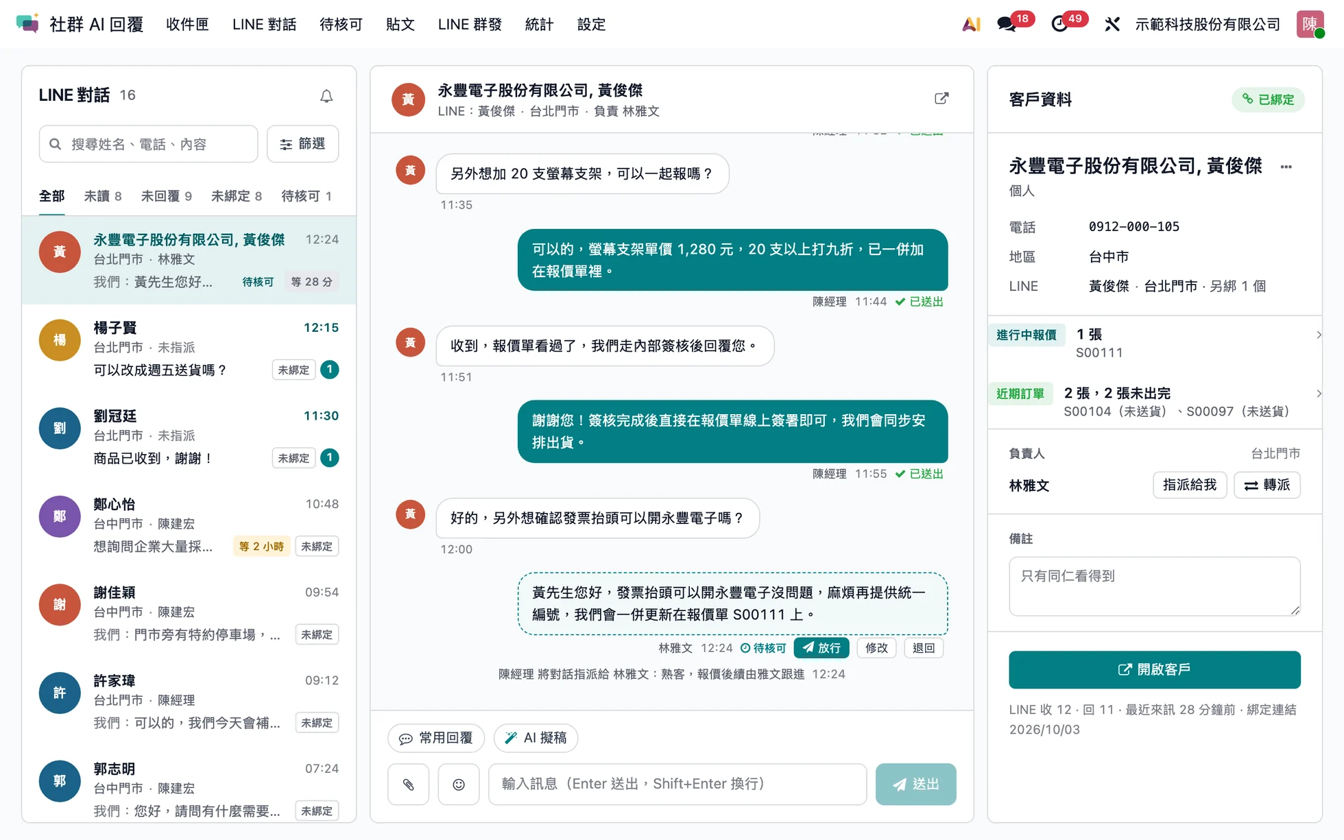Viewport: 1344px width, 840px height.
Task: Click 轉派 transfer button
Action: [1267, 485]
